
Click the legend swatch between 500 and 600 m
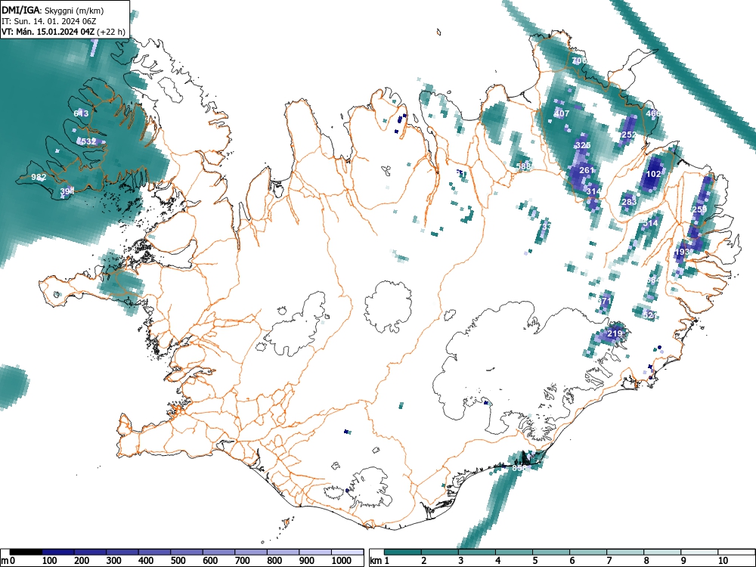187,552
